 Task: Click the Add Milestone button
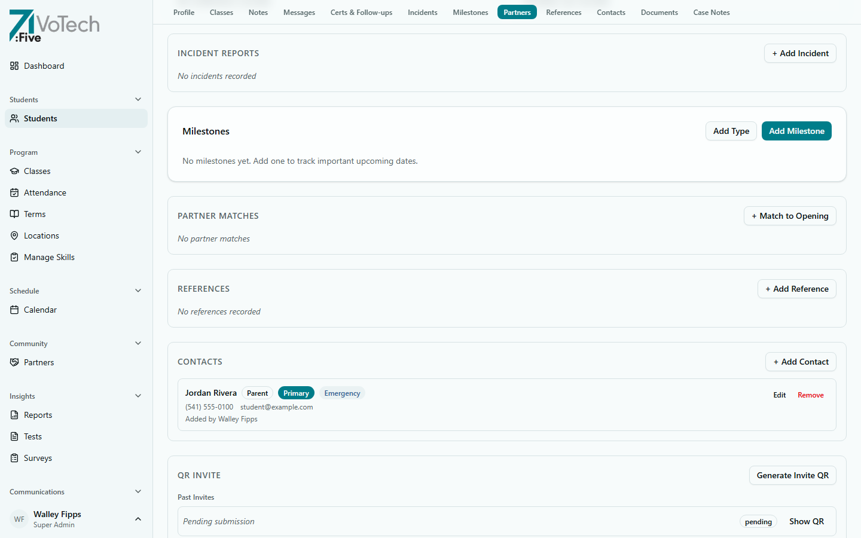(796, 131)
